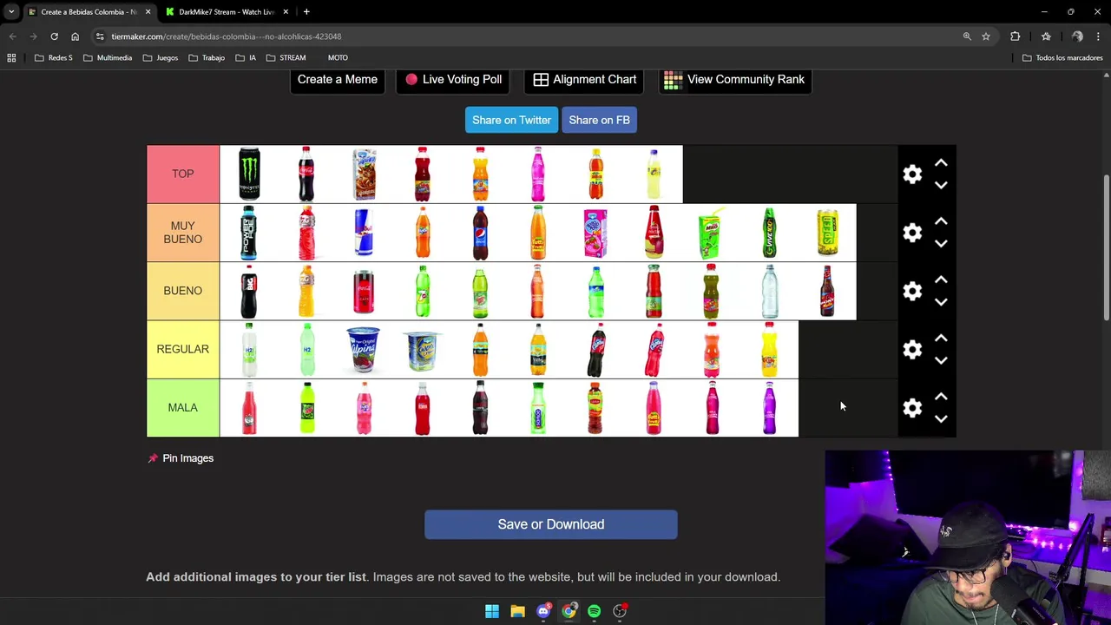Open Redes S bookmark folder
The image size is (1111, 625).
tap(53, 58)
